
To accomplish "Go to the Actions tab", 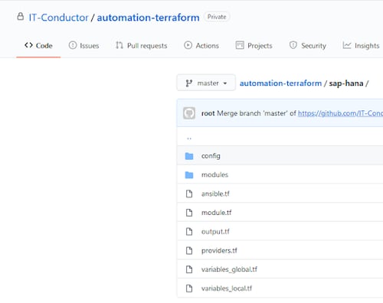I will [x=201, y=45].
